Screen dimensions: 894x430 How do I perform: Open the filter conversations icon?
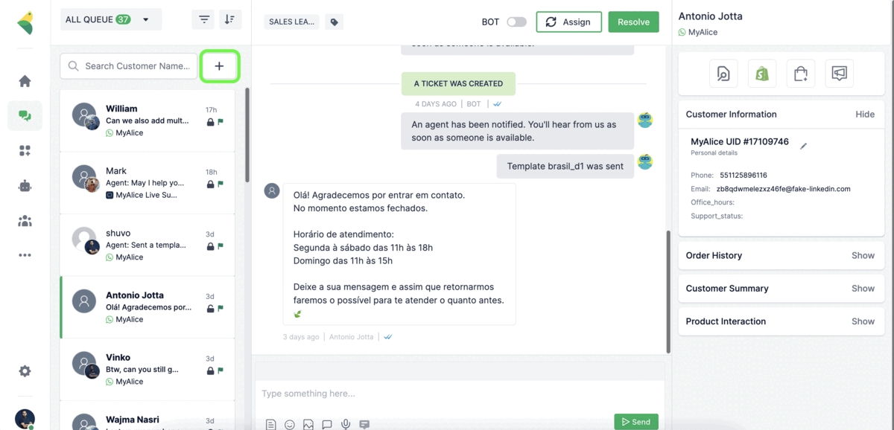pos(203,19)
